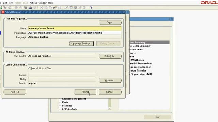Screen dimensions: 218x122
Task: Click the Edit Field toolbar icon
Action: pyautogui.click(x=66, y=8)
